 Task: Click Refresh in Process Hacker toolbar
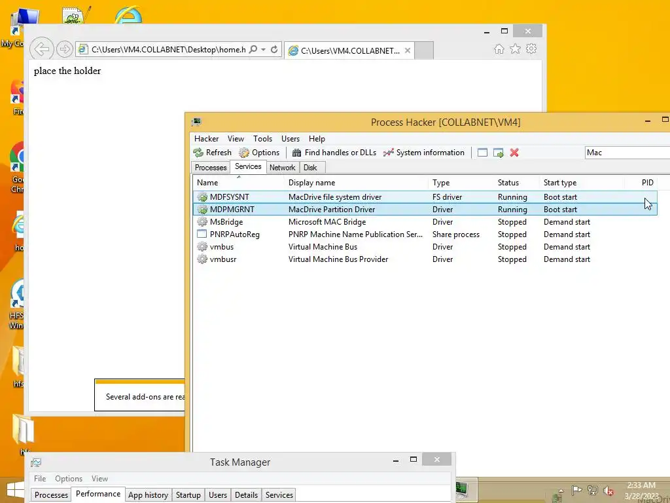tap(213, 153)
